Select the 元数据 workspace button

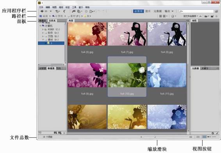point(157,11)
